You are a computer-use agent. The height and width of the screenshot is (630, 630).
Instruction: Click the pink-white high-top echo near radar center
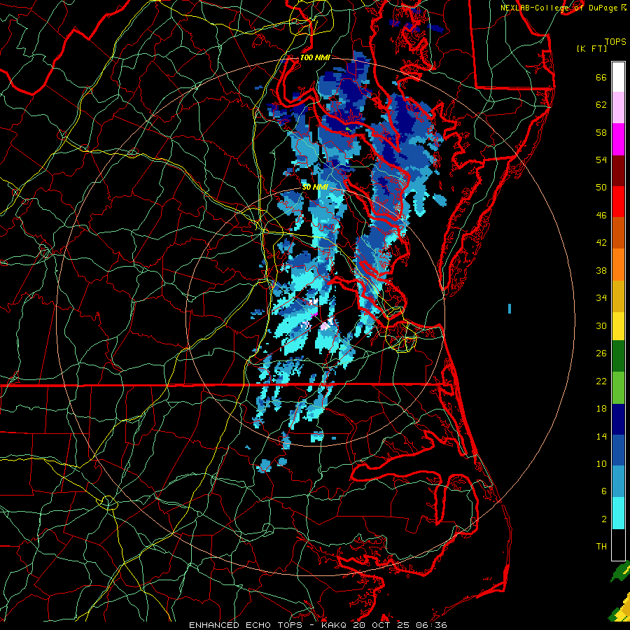pos(325,325)
